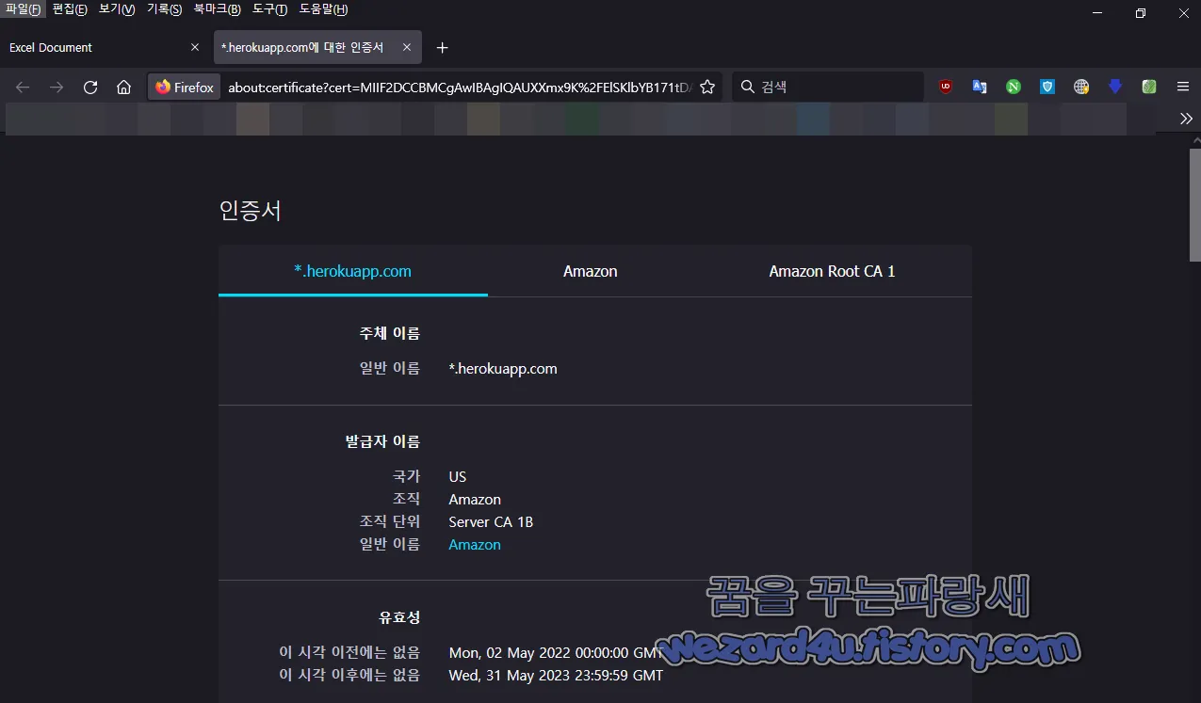
Task: Go back to the previous page
Action: (x=23, y=87)
